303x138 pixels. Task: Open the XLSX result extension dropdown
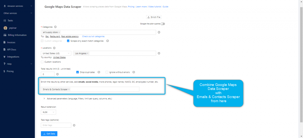point(48,112)
